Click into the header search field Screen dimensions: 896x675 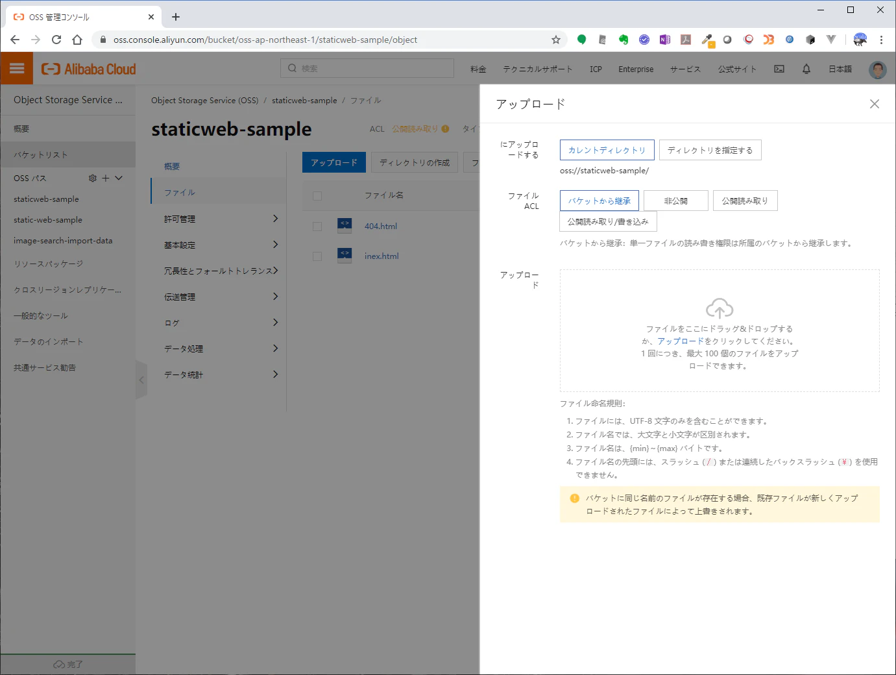tap(367, 68)
